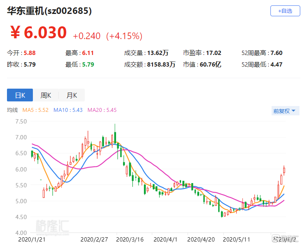The height and width of the screenshot is (245, 301).
Task: Click the percent change (+4.15%)
Action: coord(124,36)
